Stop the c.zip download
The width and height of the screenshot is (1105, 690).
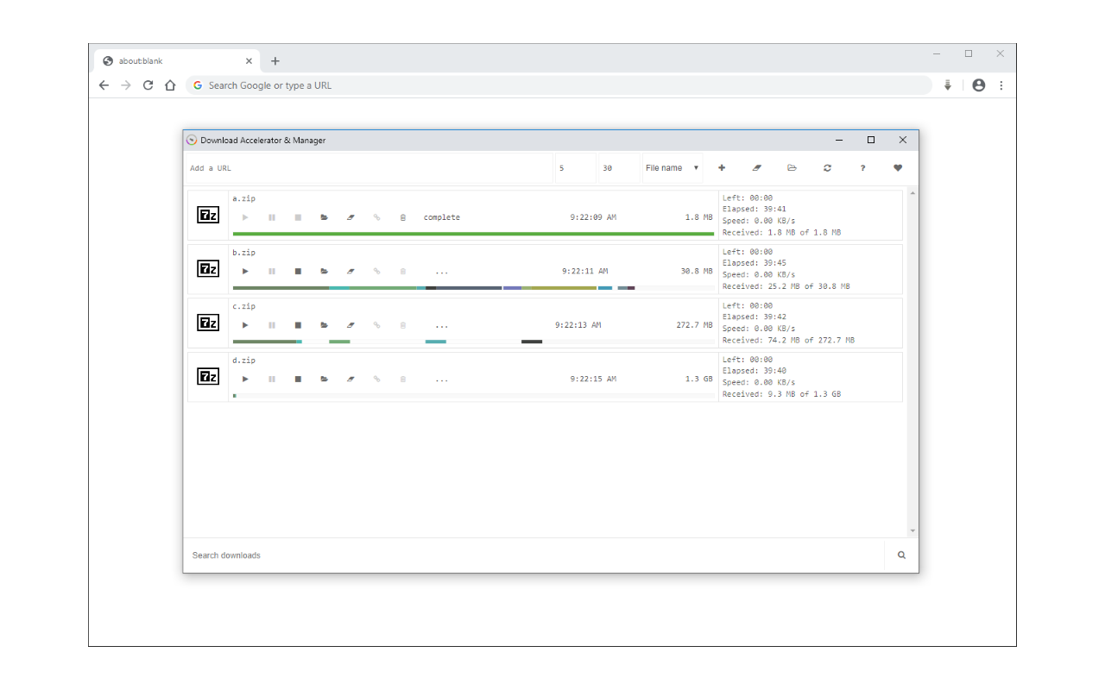coord(298,325)
